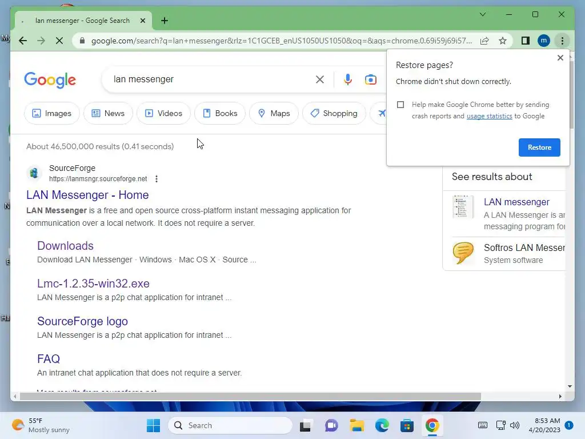This screenshot has height=439, width=585.
Task: Open the weather widget
Action: tap(41, 425)
